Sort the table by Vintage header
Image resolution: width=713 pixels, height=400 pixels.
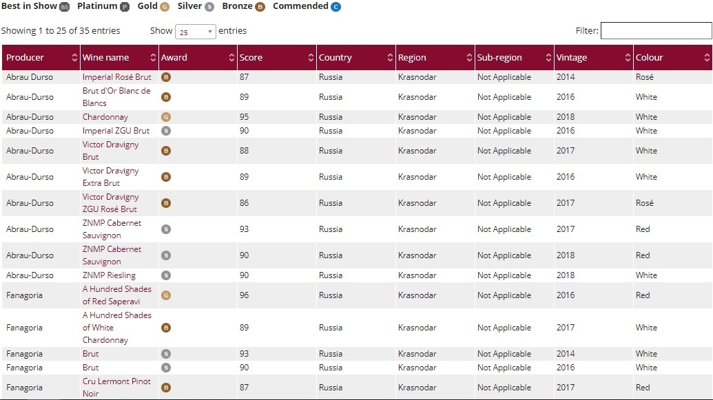(x=593, y=58)
